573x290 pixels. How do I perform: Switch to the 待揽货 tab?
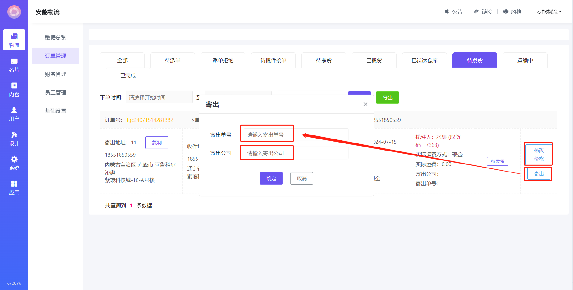[x=324, y=60]
